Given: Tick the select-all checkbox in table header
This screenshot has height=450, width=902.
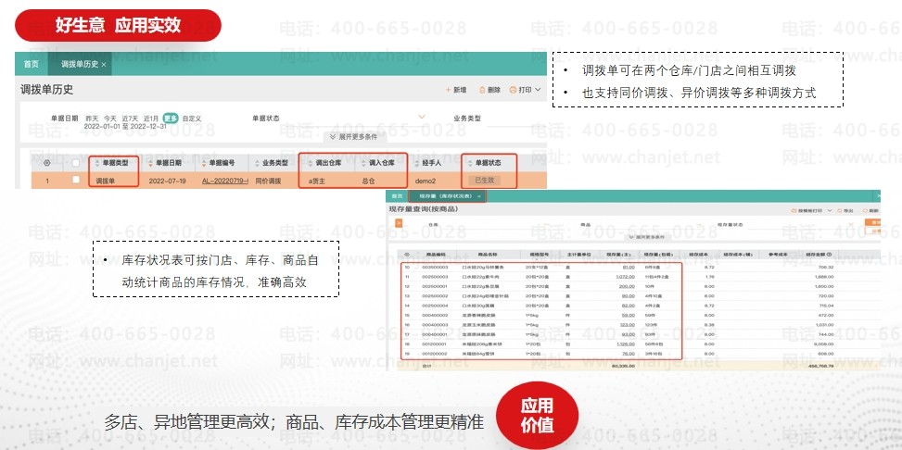Looking at the screenshot, I should (76, 163).
